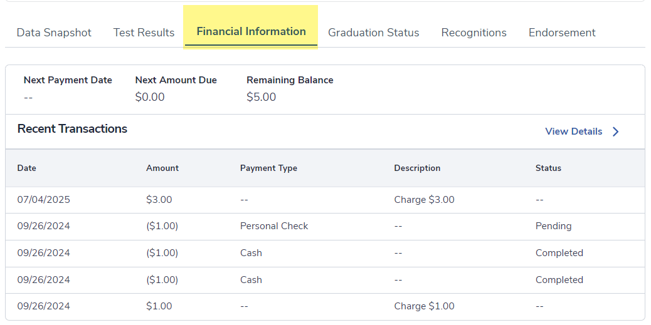651x325 pixels.
Task: Click the Amount column header
Action: click(x=162, y=168)
